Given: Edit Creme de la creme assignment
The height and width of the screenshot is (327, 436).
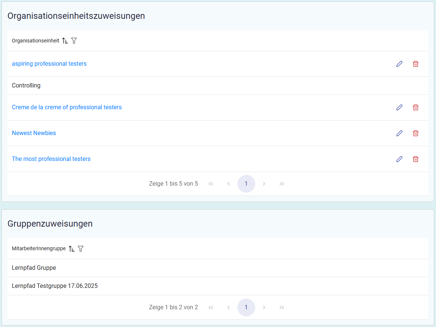Looking at the screenshot, I should tap(399, 107).
